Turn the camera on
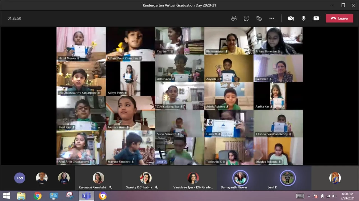 coord(291,18)
